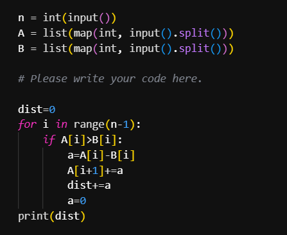The image size is (287, 235).
Task: Click the line 'A[i+1]+=a'
Action: coord(95,171)
